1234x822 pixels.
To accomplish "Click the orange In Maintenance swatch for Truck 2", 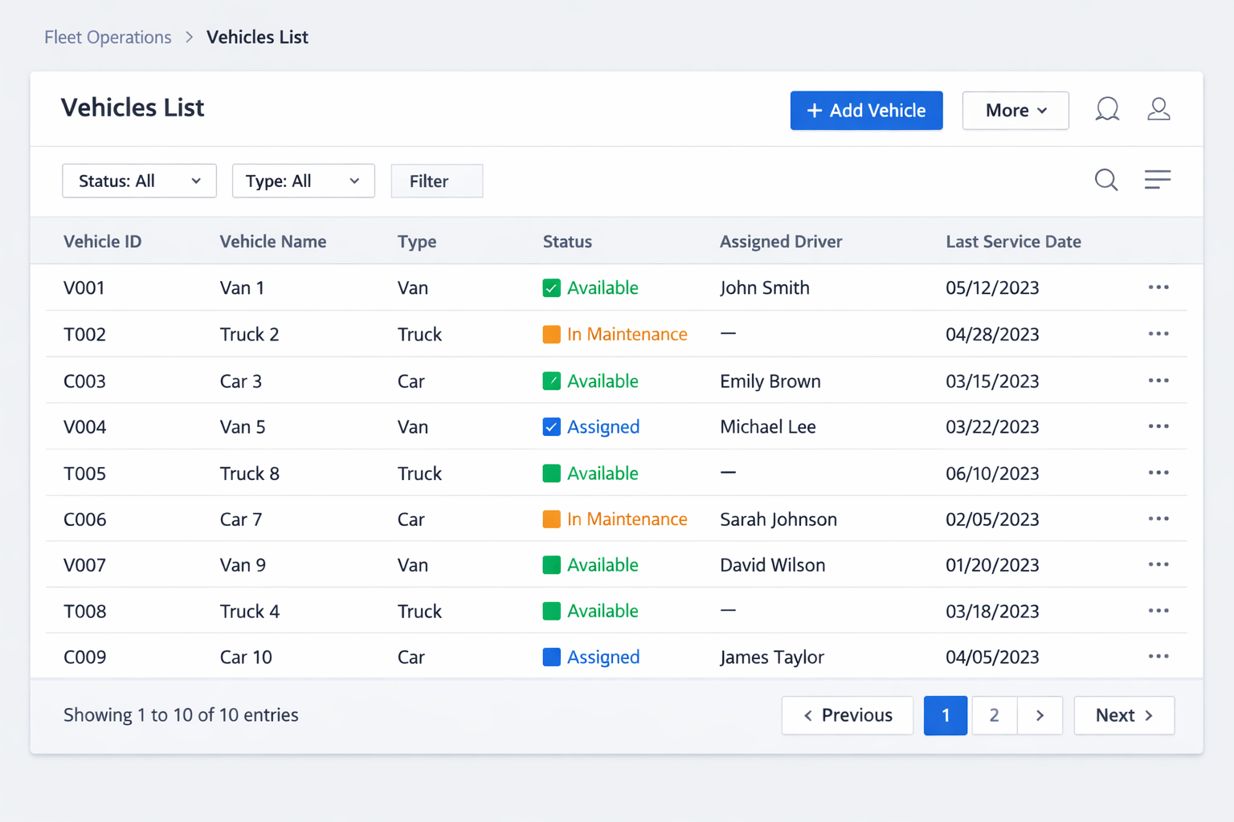I will (x=551, y=335).
